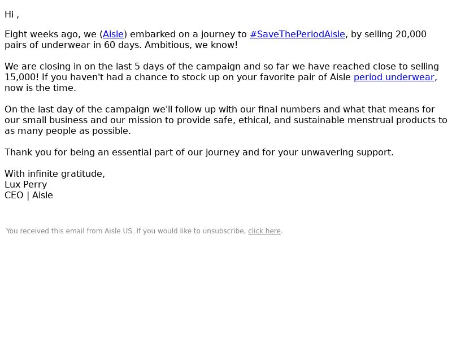Image resolution: width=452 pixels, height=339 pixels.
Task: Click the 'Lux Perry' signature name
Action: [x=25, y=185]
